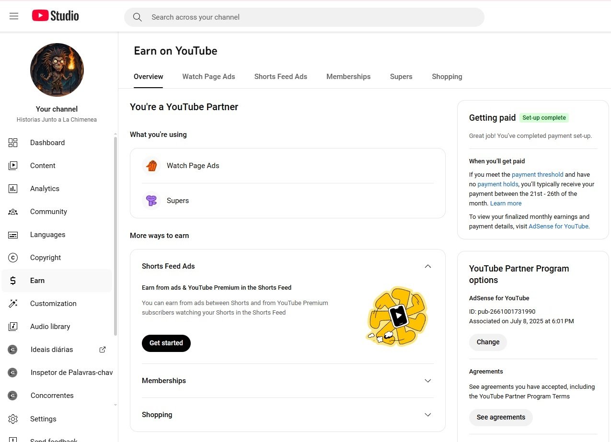
Task: Select Customization in the sidebar
Action: (57, 304)
